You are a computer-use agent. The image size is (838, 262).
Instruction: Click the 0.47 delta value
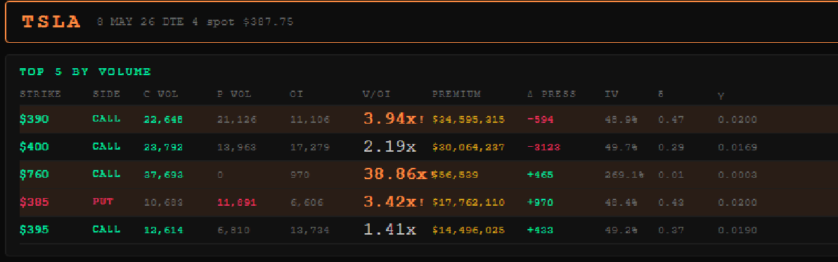tap(671, 119)
